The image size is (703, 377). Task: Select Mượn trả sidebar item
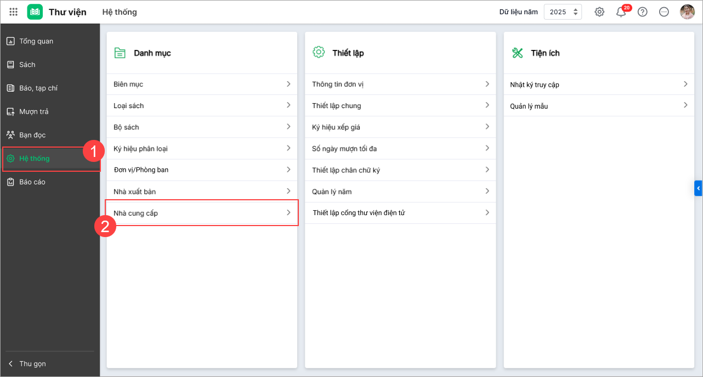(x=34, y=111)
